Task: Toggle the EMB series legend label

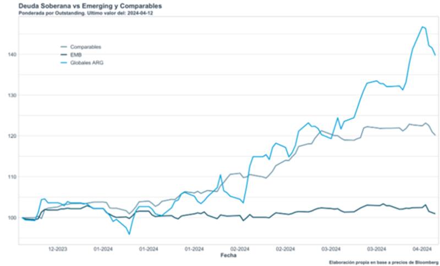Action: click(x=76, y=55)
